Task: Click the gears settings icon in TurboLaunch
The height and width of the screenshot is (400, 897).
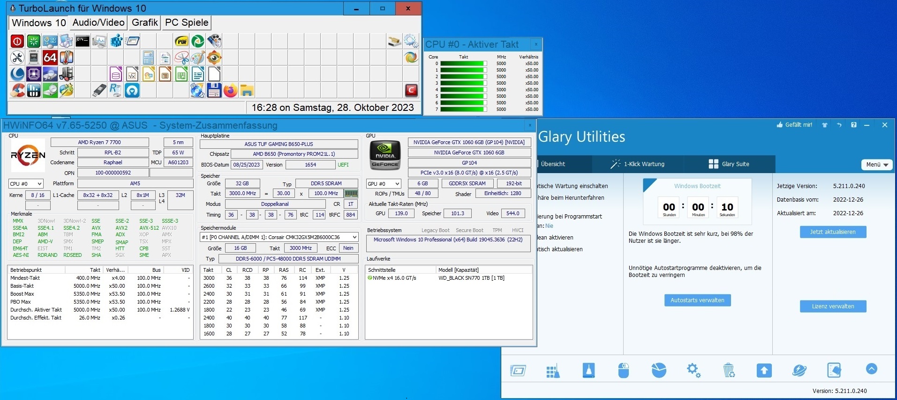Action: (411, 41)
